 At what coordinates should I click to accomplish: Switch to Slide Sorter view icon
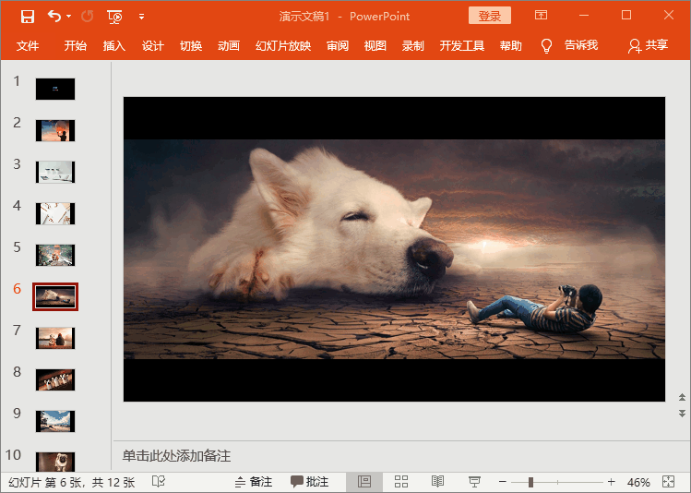point(401,482)
